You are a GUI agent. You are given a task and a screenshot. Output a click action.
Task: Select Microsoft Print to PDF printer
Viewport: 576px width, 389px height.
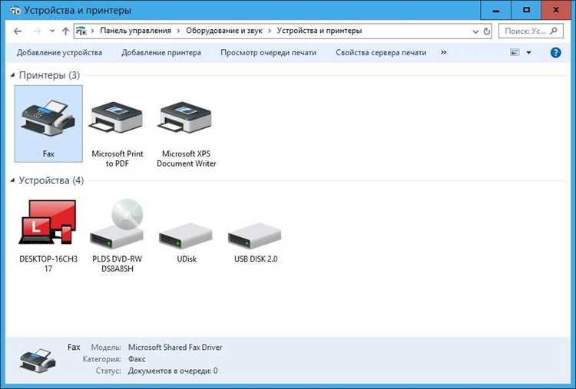118,117
